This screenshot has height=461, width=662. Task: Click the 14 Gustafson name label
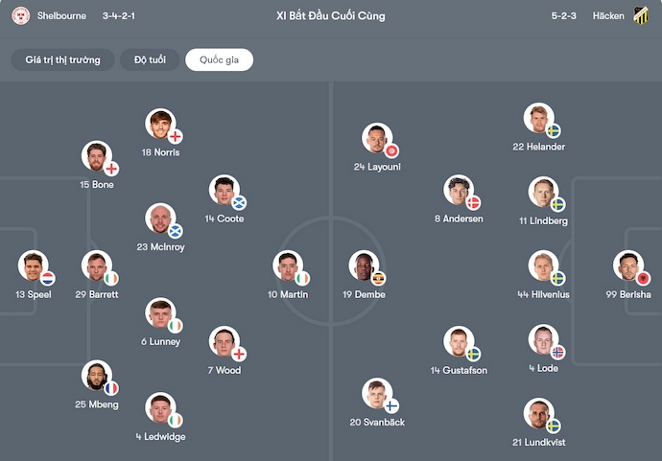(x=459, y=371)
